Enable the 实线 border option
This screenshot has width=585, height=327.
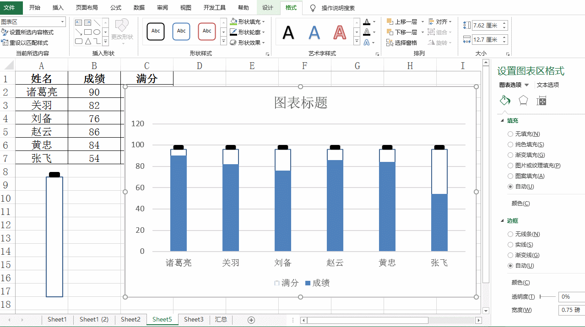[510, 244]
